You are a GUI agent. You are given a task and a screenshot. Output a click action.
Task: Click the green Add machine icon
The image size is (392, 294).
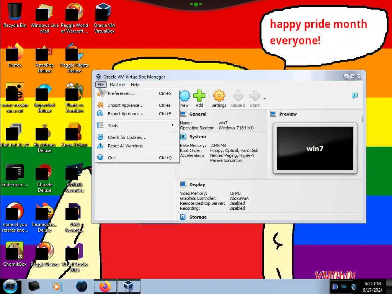click(x=199, y=95)
